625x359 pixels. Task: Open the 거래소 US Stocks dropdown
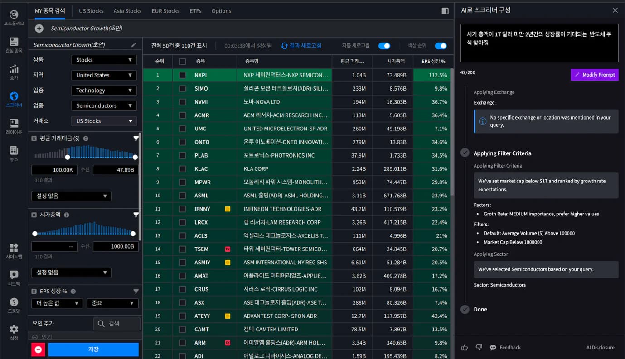pos(104,121)
